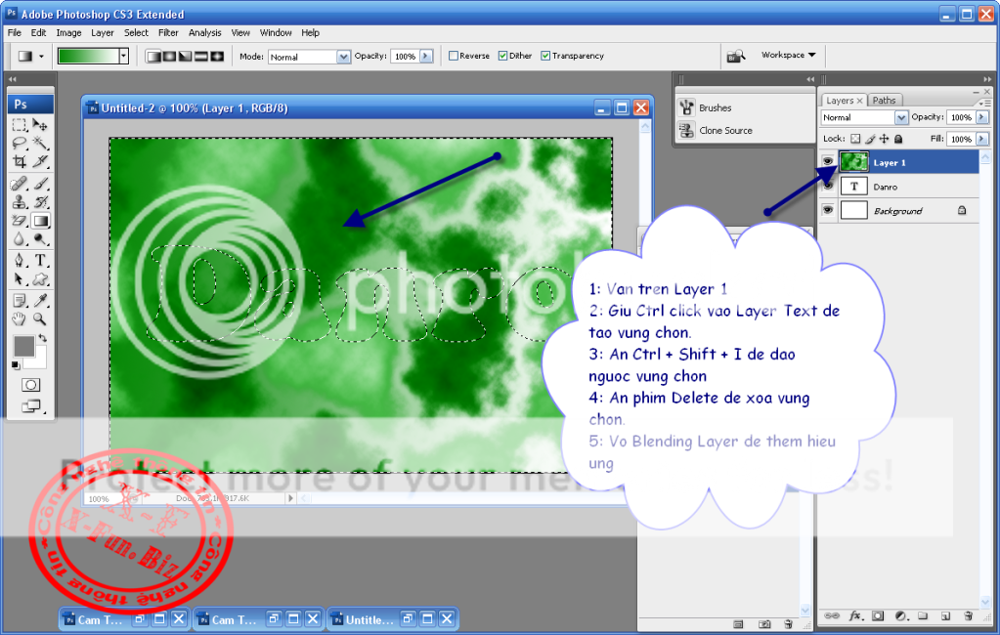Select the Move tool
The image size is (1000, 635).
tap(40, 125)
